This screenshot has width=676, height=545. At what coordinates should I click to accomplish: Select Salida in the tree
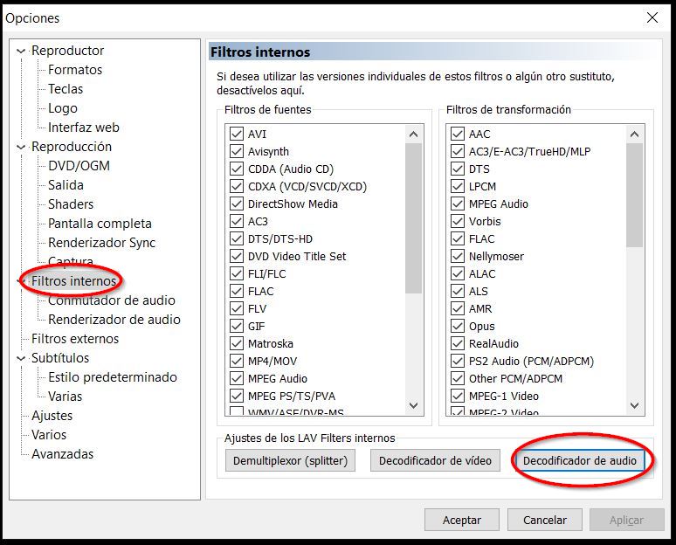pos(66,185)
